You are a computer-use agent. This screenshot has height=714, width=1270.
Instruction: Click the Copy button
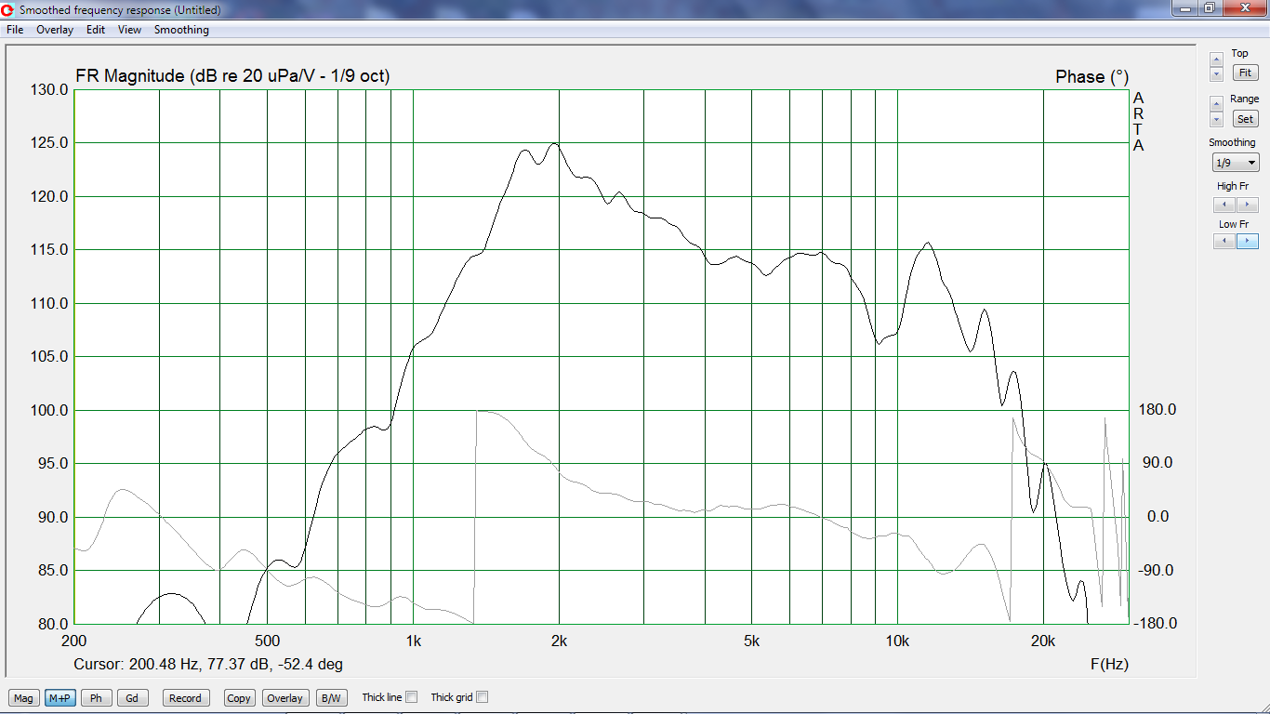(239, 698)
